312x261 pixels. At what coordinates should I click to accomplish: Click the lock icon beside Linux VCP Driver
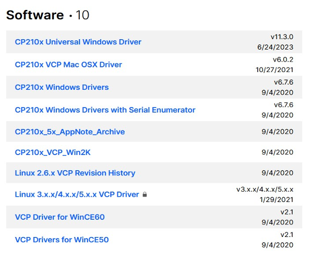click(x=145, y=194)
